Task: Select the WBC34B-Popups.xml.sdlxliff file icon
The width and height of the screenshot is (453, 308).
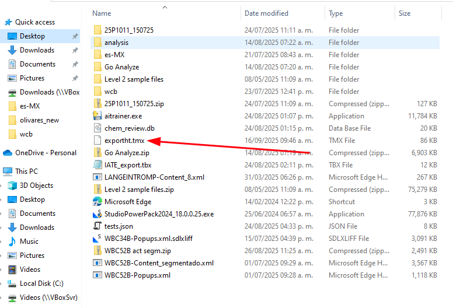Action: (97, 239)
